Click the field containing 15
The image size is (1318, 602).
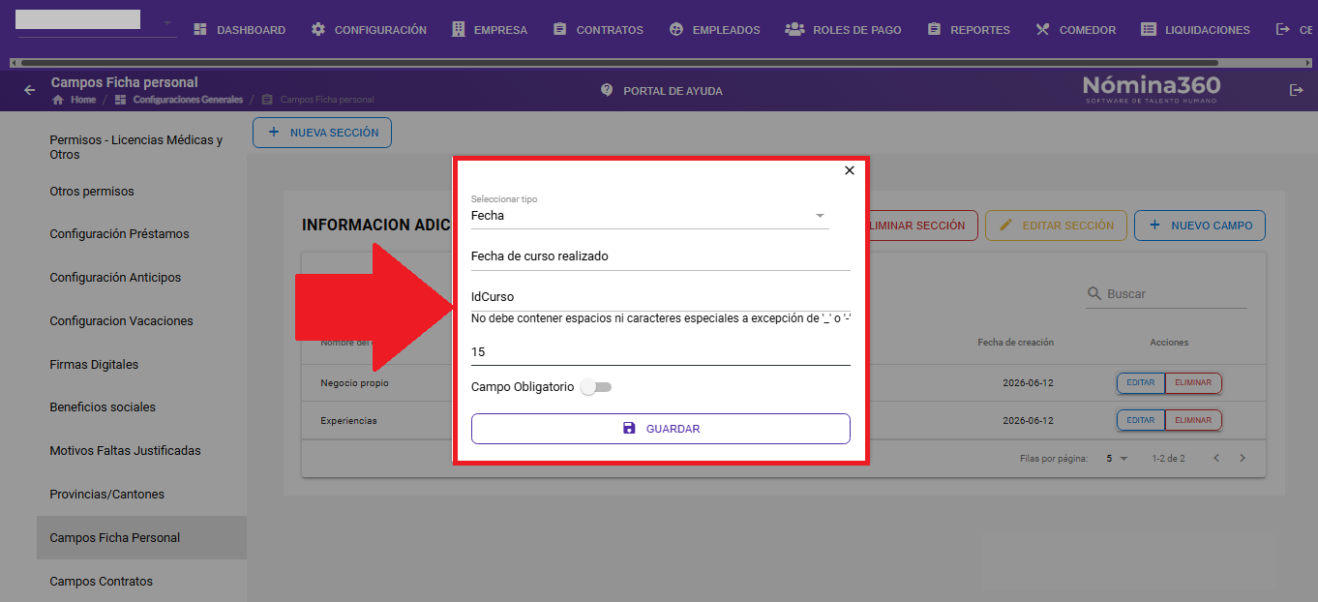point(661,352)
